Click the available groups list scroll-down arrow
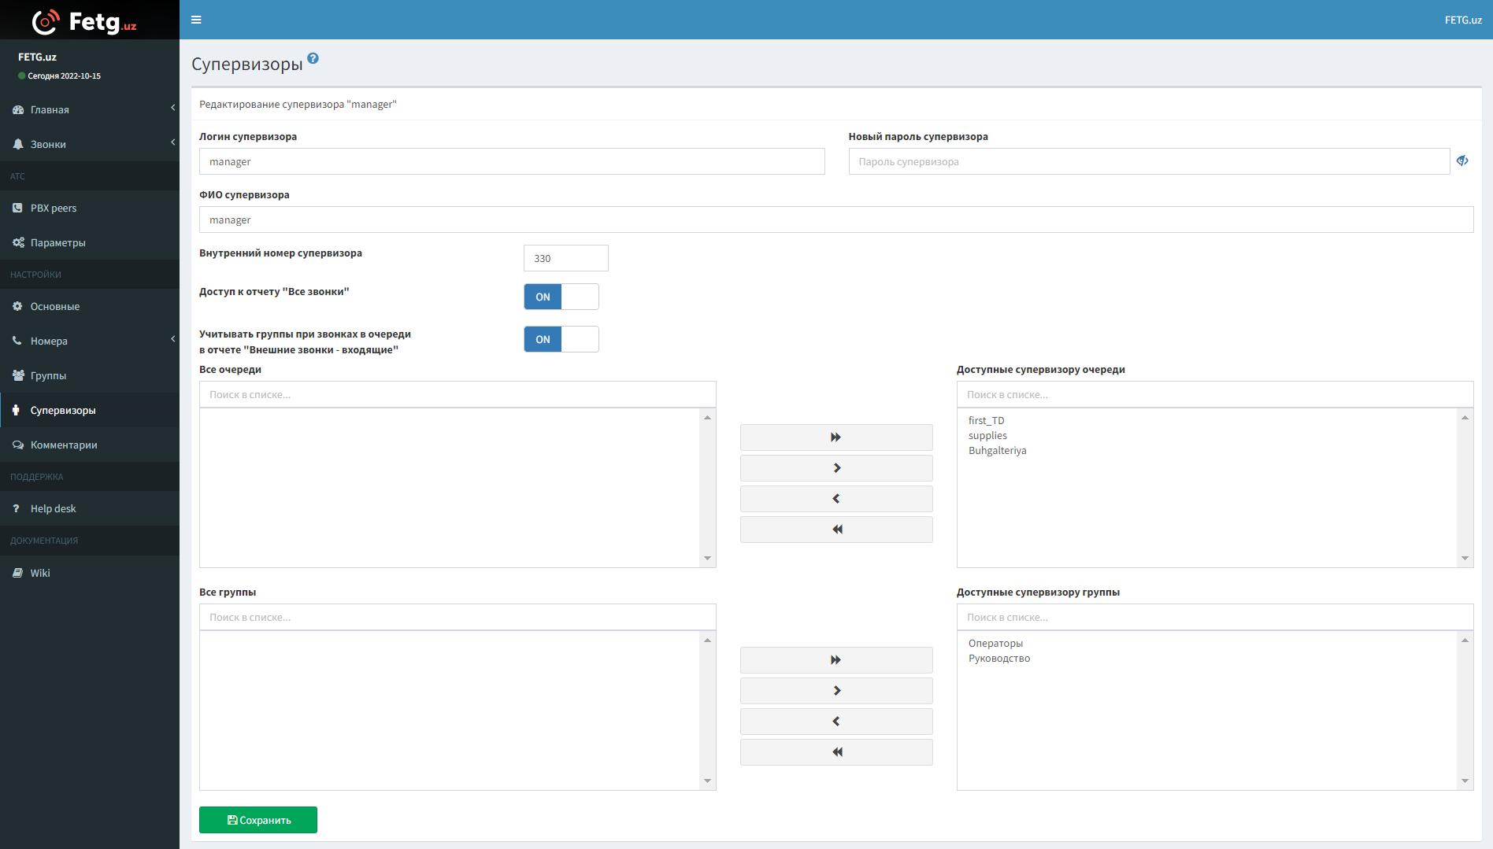Screen dimensions: 1493x849 1465,781
